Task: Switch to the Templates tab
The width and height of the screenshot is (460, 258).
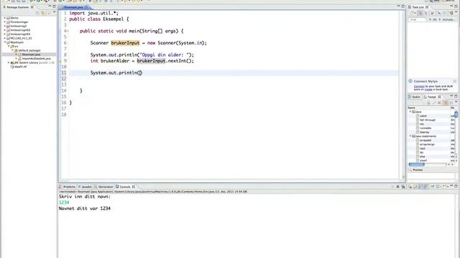Action: coord(432,97)
